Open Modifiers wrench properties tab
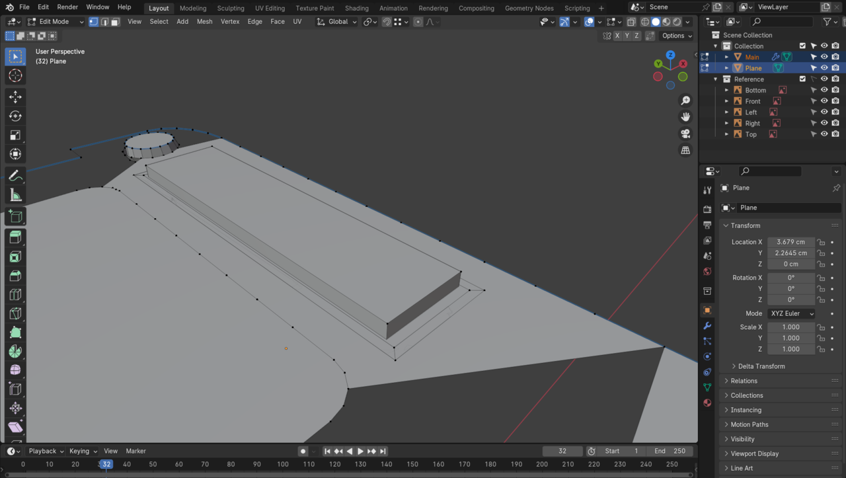The width and height of the screenshot is (846, 478). click(x=707, y=326)
